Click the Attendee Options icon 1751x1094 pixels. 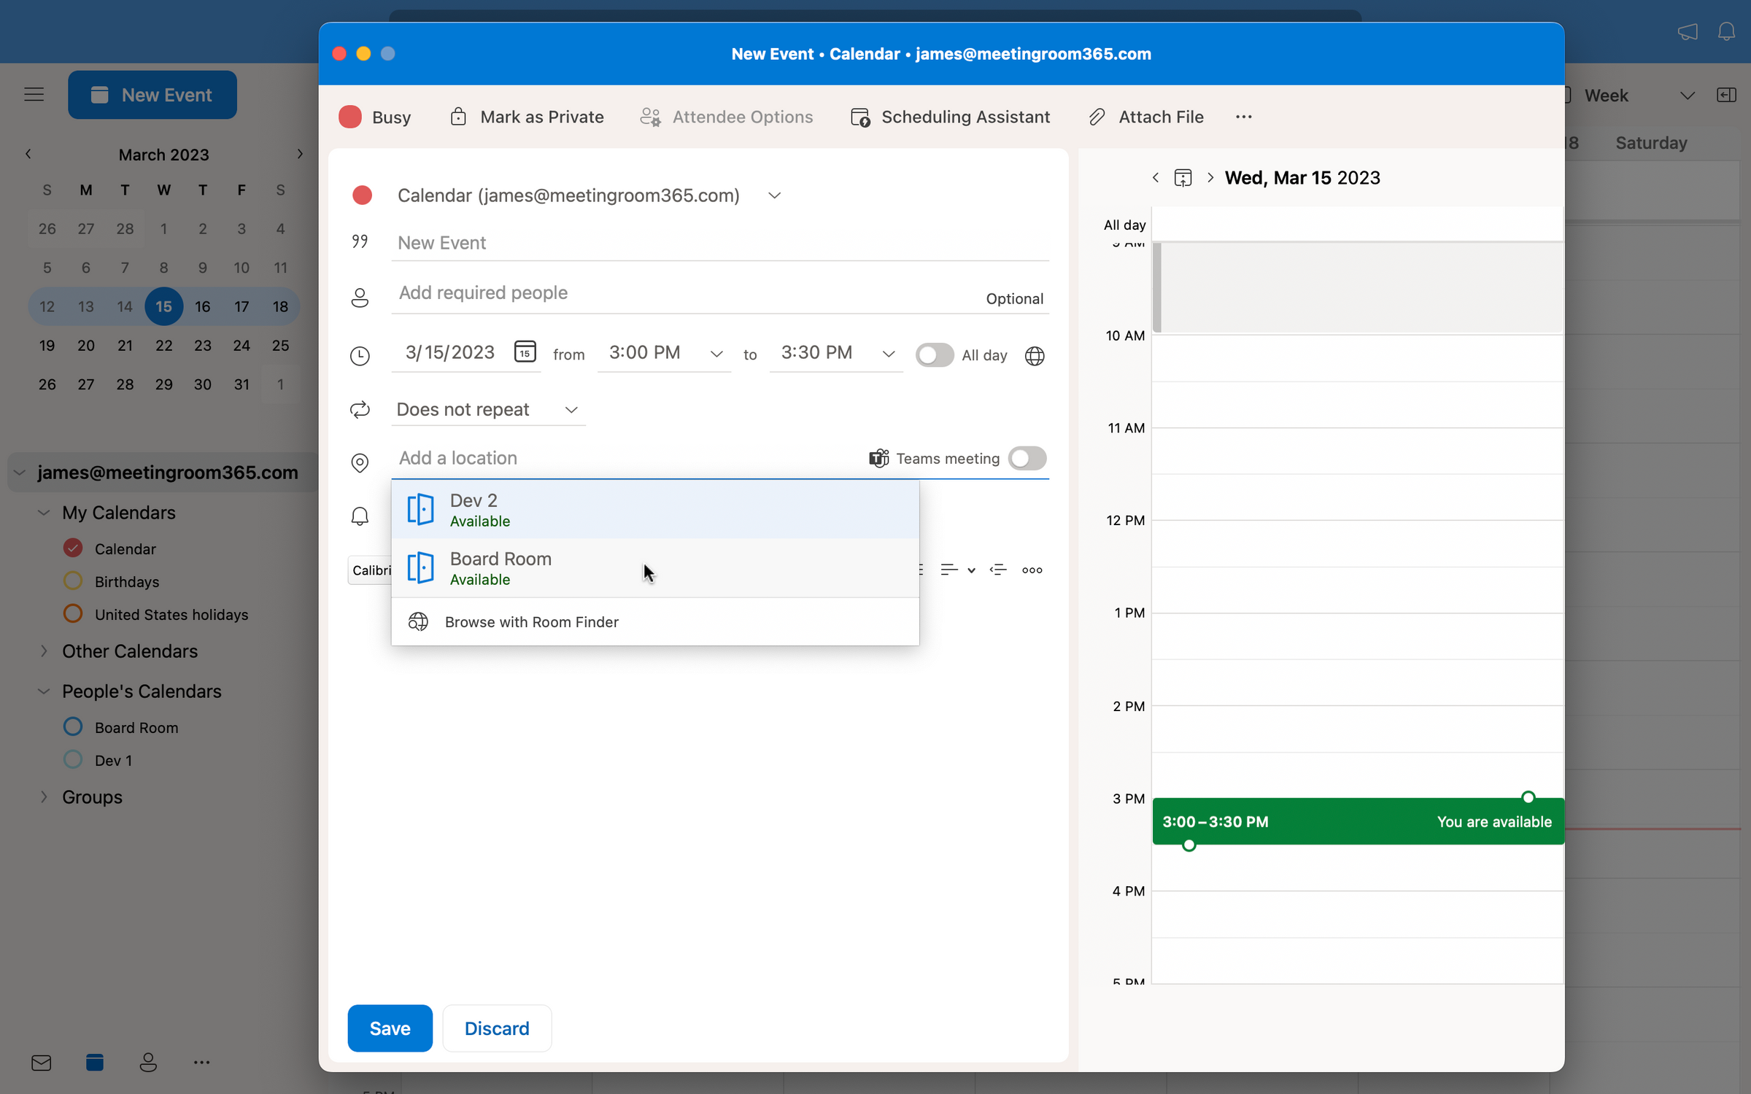pyautogui.click(x=652, y=116)
